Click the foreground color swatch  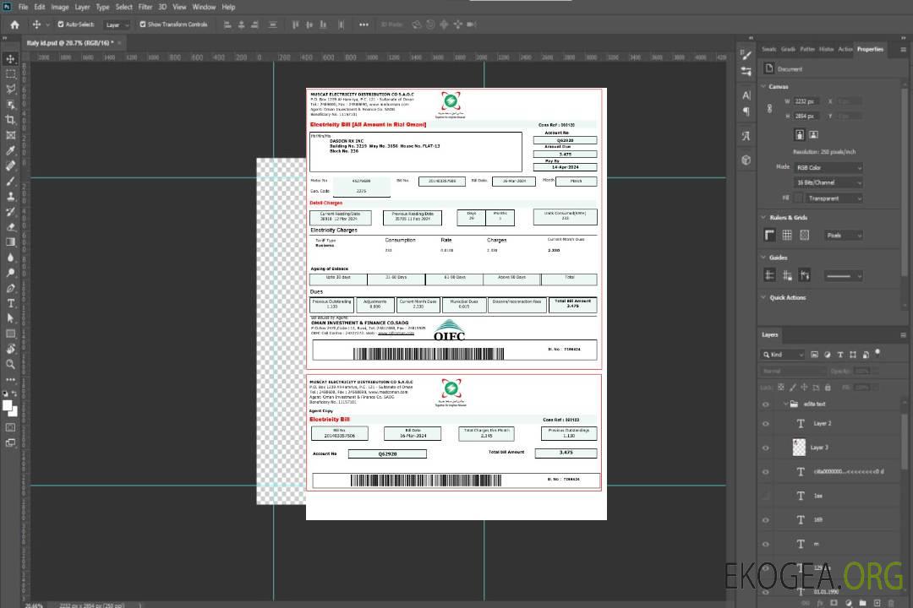coord(8,406)
